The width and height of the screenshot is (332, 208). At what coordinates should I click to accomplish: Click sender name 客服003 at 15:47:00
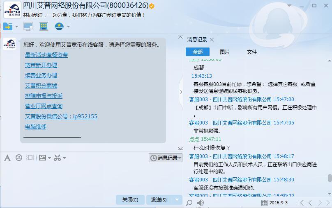pyautogui.click(x=198, y=99)
